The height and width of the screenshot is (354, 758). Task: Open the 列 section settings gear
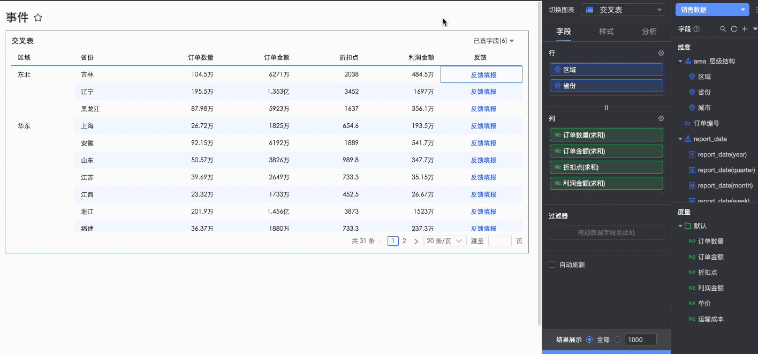click(661, 118)
